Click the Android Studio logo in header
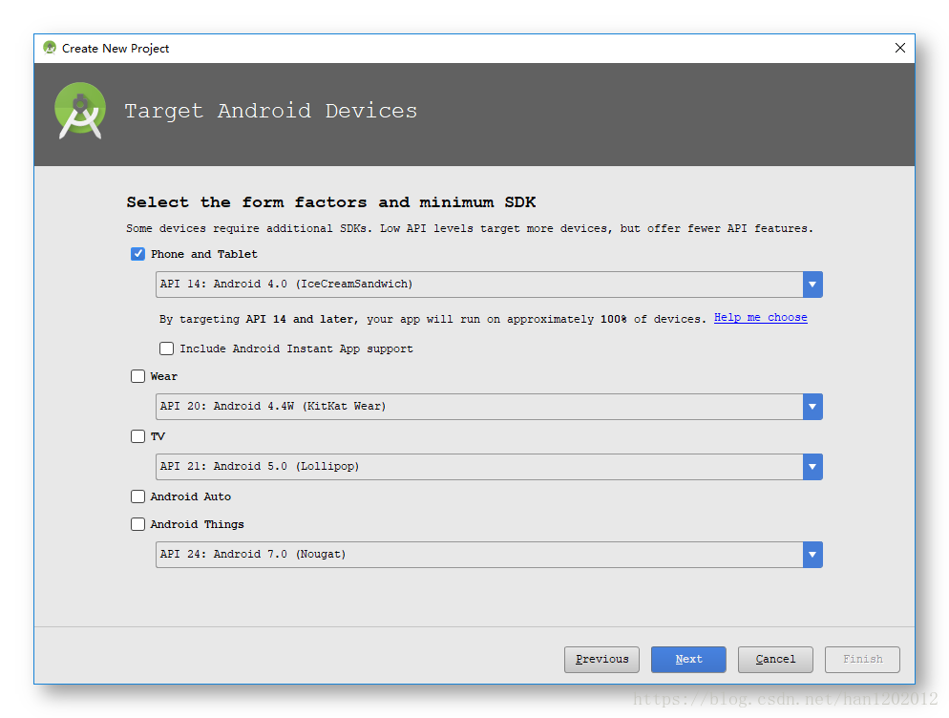 pos(80,111)
